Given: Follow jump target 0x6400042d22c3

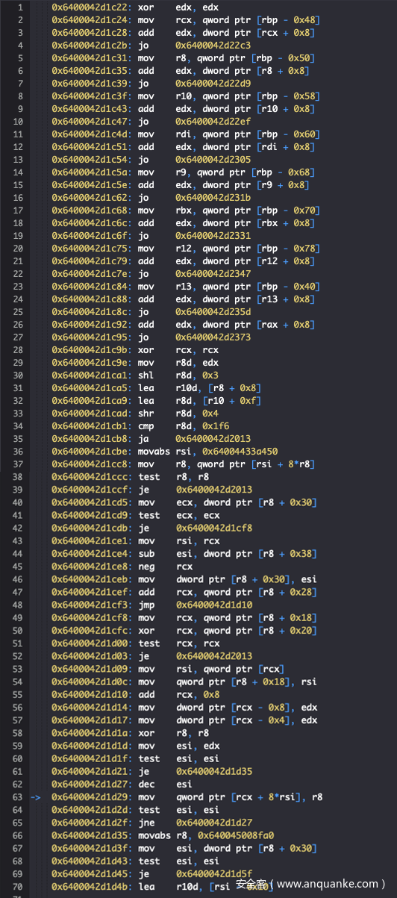Looking at the screenshot, I should 213,46.
